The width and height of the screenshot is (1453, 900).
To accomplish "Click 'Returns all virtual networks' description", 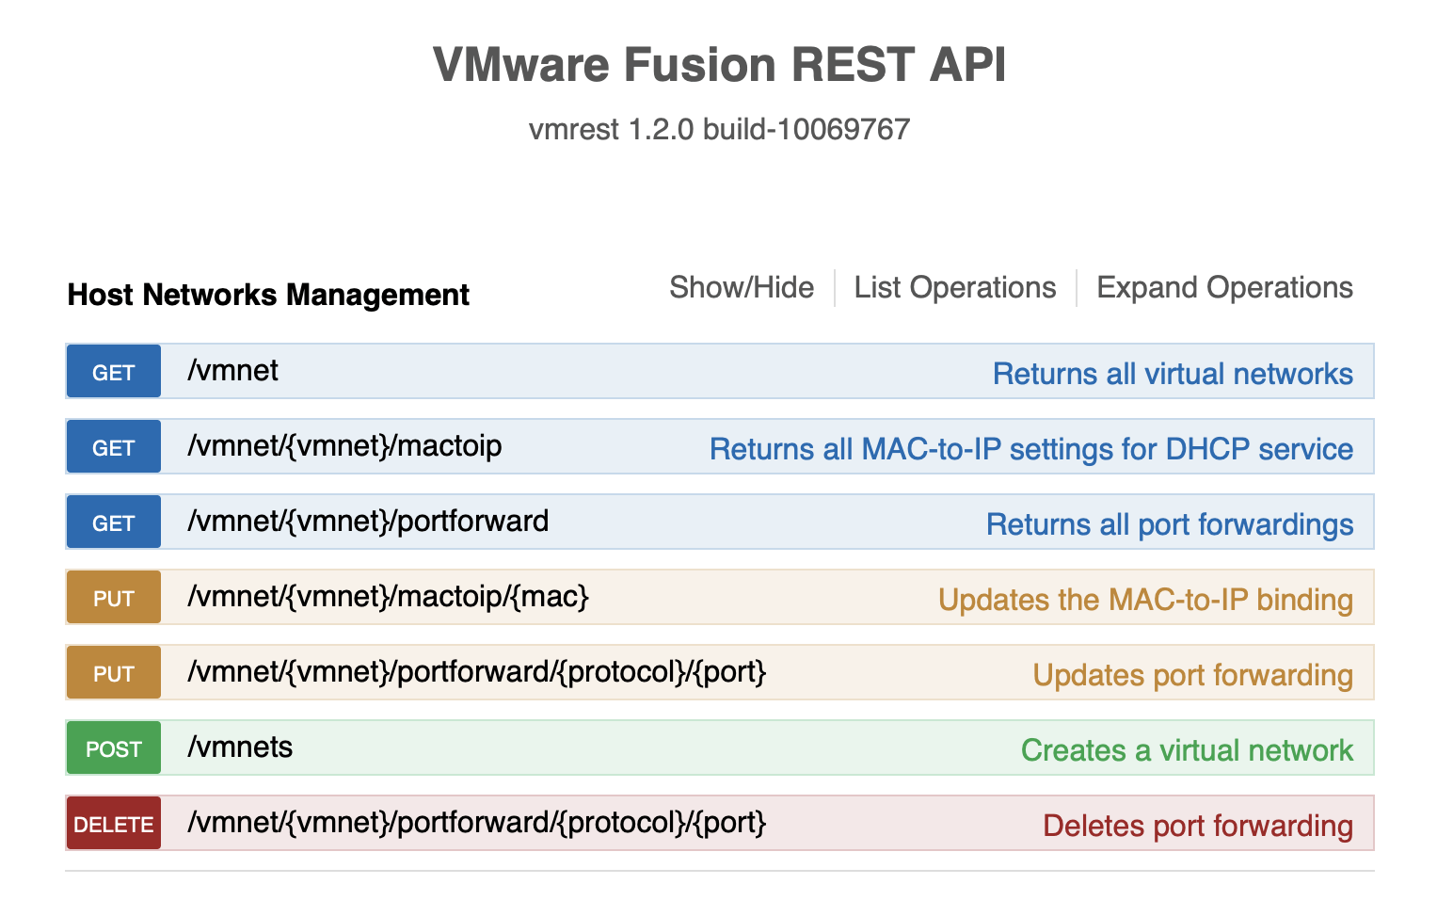I will 1173,374.
